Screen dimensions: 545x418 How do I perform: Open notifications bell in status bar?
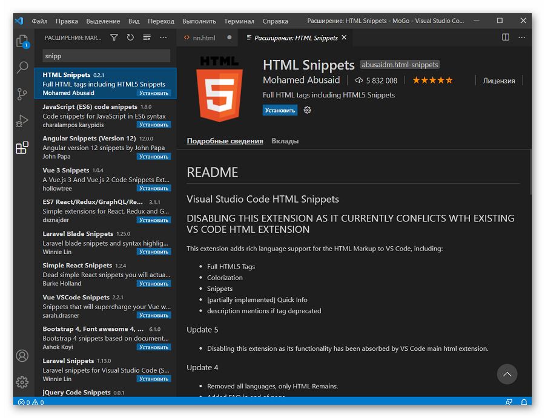[x=524, y=402]
